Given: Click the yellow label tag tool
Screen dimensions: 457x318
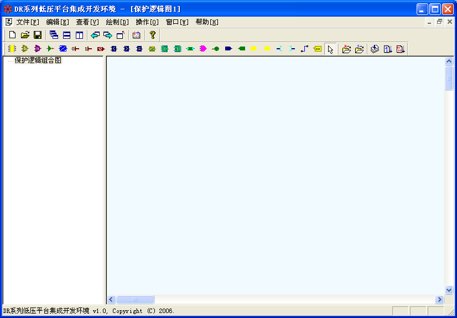Looking at the screenshot, I should (x=318, y=49).
